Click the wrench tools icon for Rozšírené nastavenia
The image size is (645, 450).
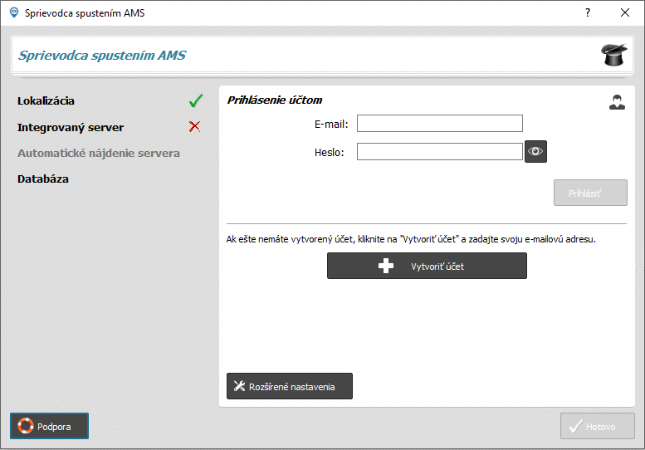tap(239, 386)
